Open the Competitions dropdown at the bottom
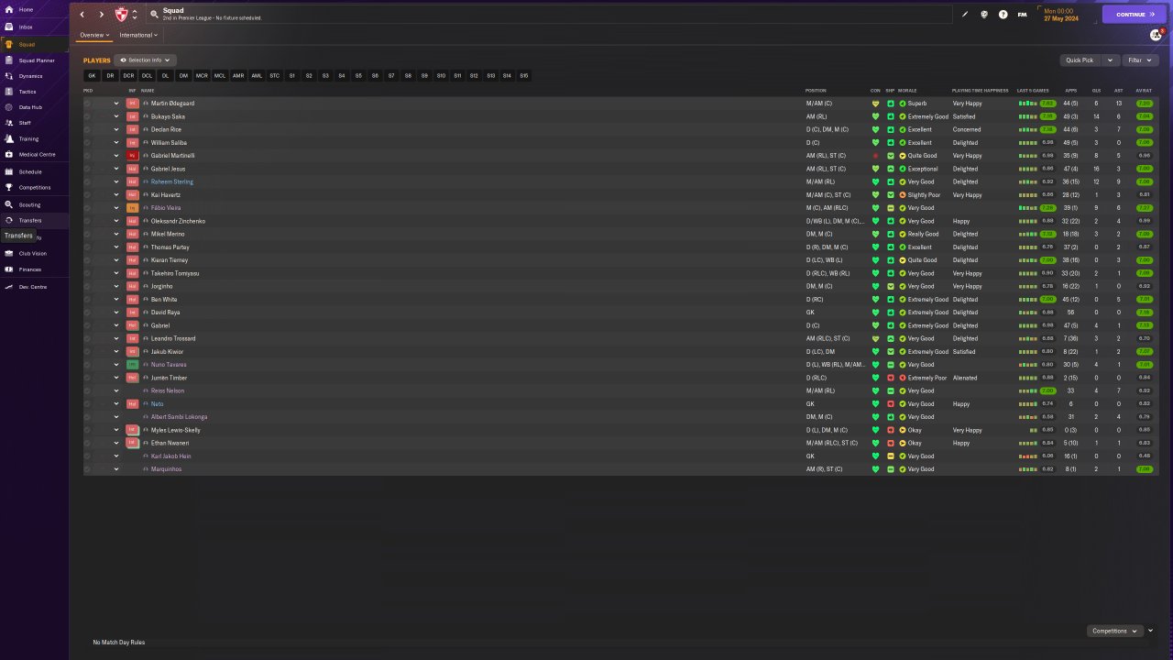 coord(1115,631)
